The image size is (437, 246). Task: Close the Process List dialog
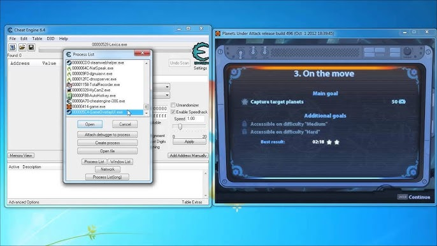[x=143, y=53]
